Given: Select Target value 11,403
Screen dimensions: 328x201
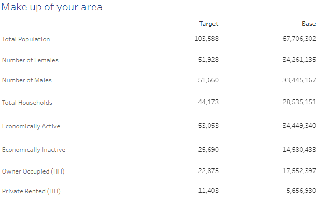Looking at the screenshot, I should click(208, 191).
